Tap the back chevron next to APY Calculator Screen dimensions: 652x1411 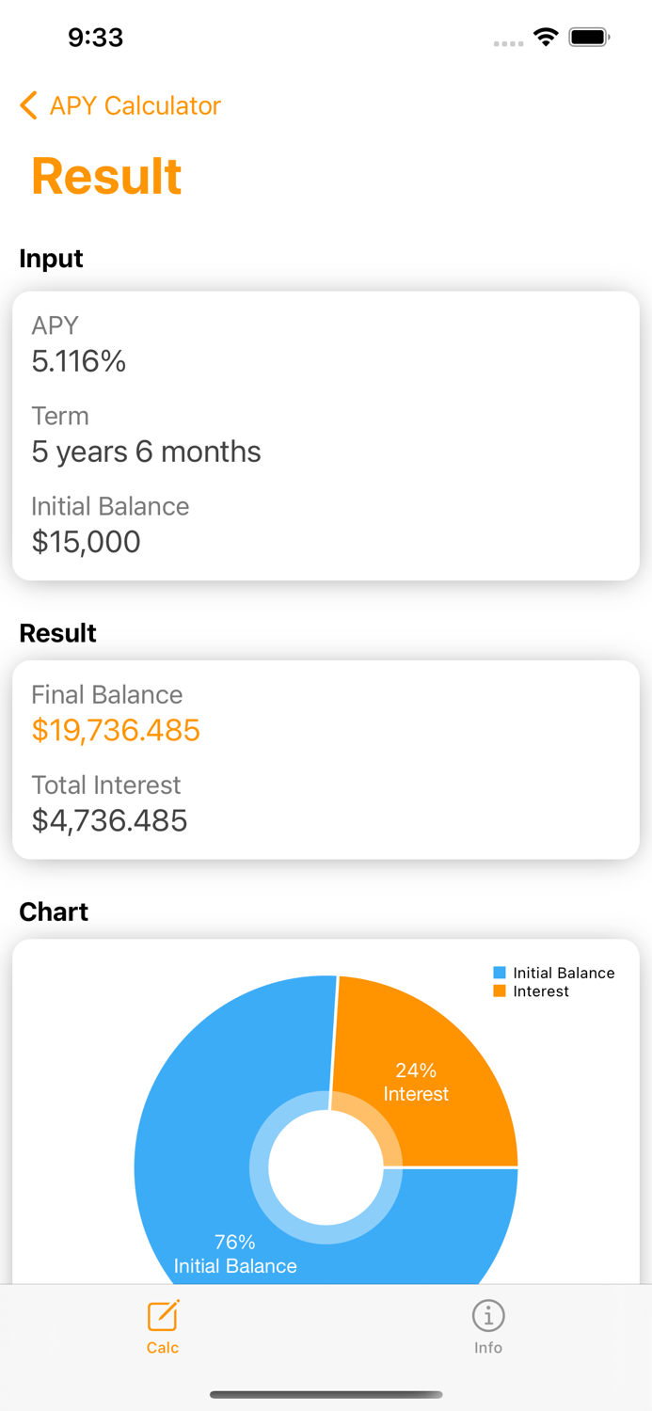click(26, 105)
